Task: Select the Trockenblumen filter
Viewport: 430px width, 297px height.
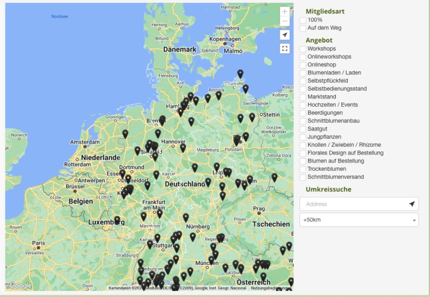Action: [x=303, y=170]
